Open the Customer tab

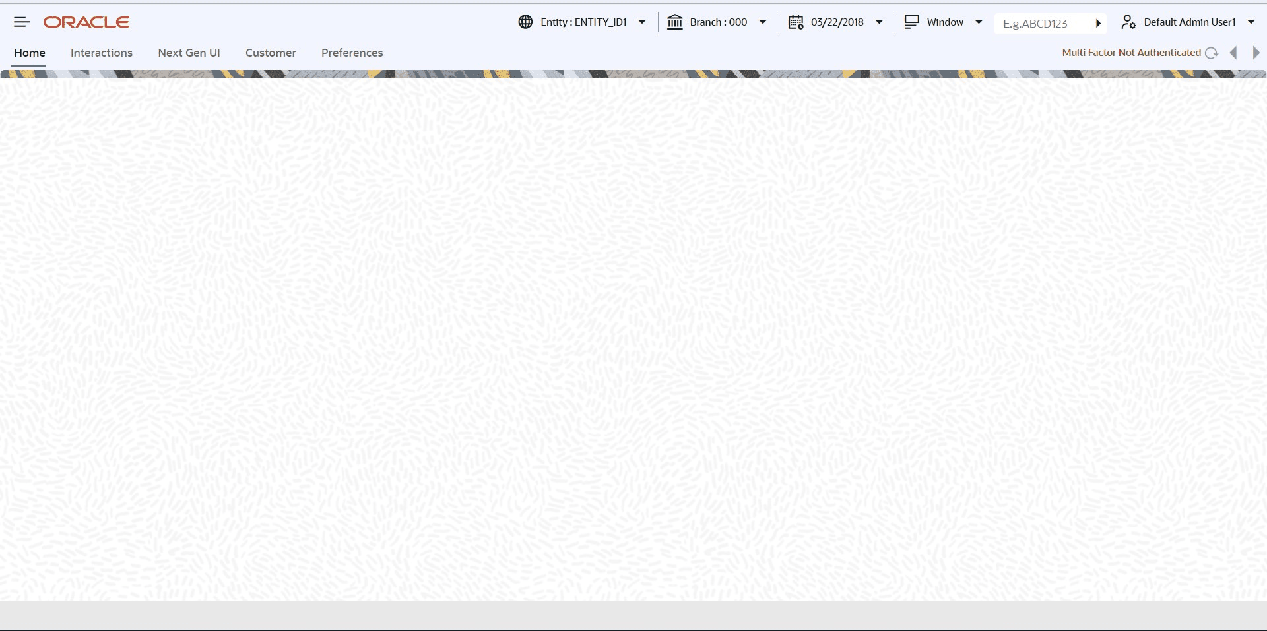pyautogui.click(x=271, y=53)
